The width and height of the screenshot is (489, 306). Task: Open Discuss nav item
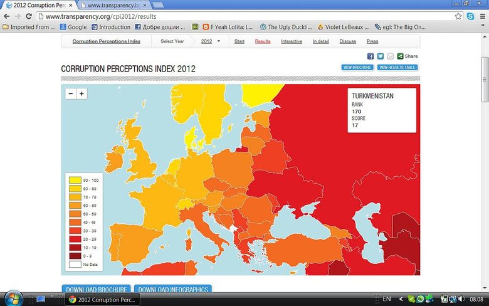[348, 41]
